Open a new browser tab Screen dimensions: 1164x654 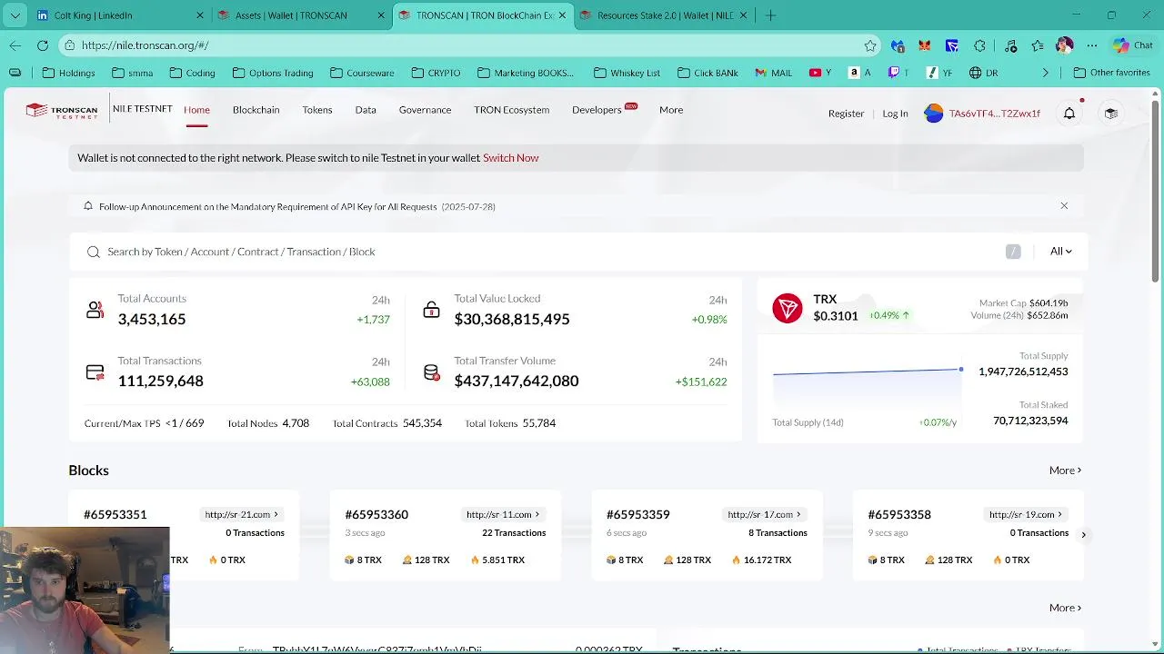click(x=770, y=15)
